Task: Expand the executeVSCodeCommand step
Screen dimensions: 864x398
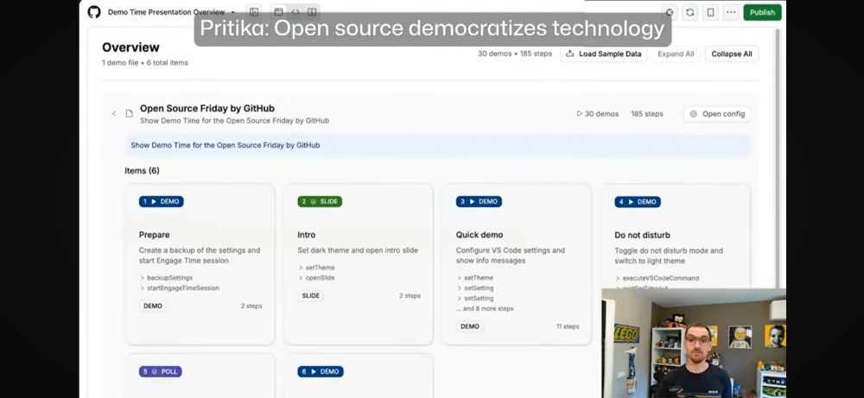Action: tap(657, 279)
